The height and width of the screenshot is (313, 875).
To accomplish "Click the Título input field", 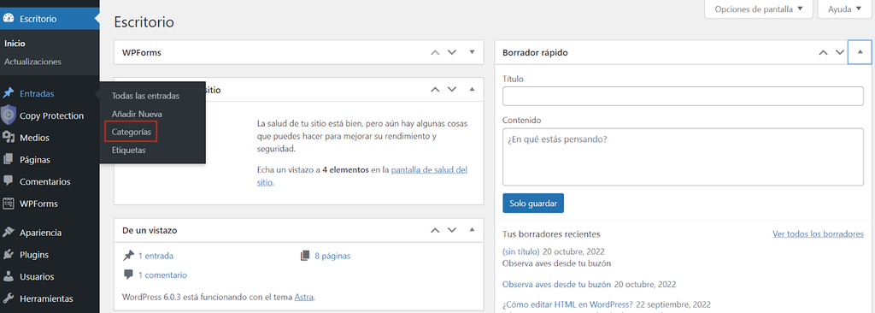I will tap(683, 96).
